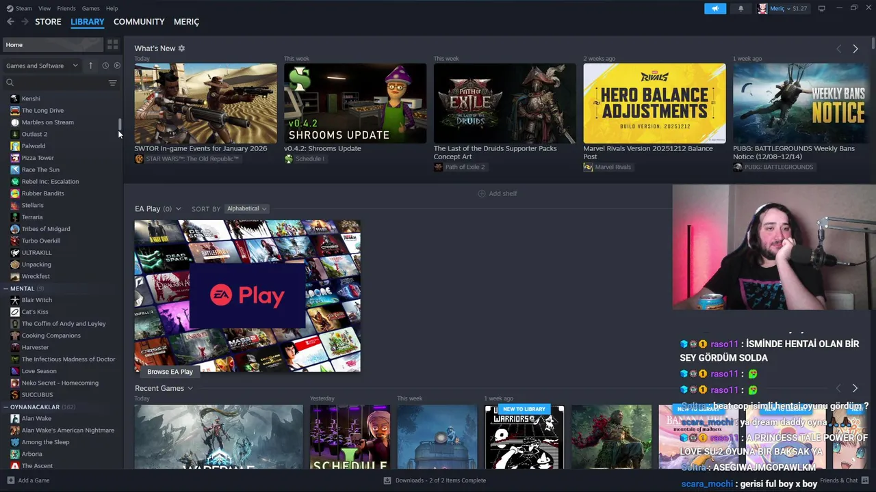
Task: Toggle sort by recent activity clock icon
Action: pos(105,66)
